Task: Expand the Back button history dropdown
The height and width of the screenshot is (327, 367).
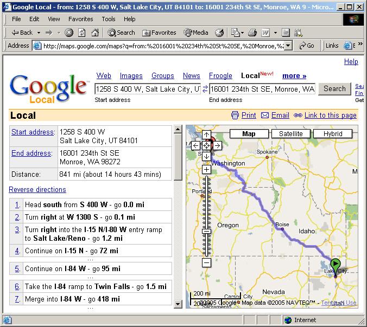Action: pos(39,33)
